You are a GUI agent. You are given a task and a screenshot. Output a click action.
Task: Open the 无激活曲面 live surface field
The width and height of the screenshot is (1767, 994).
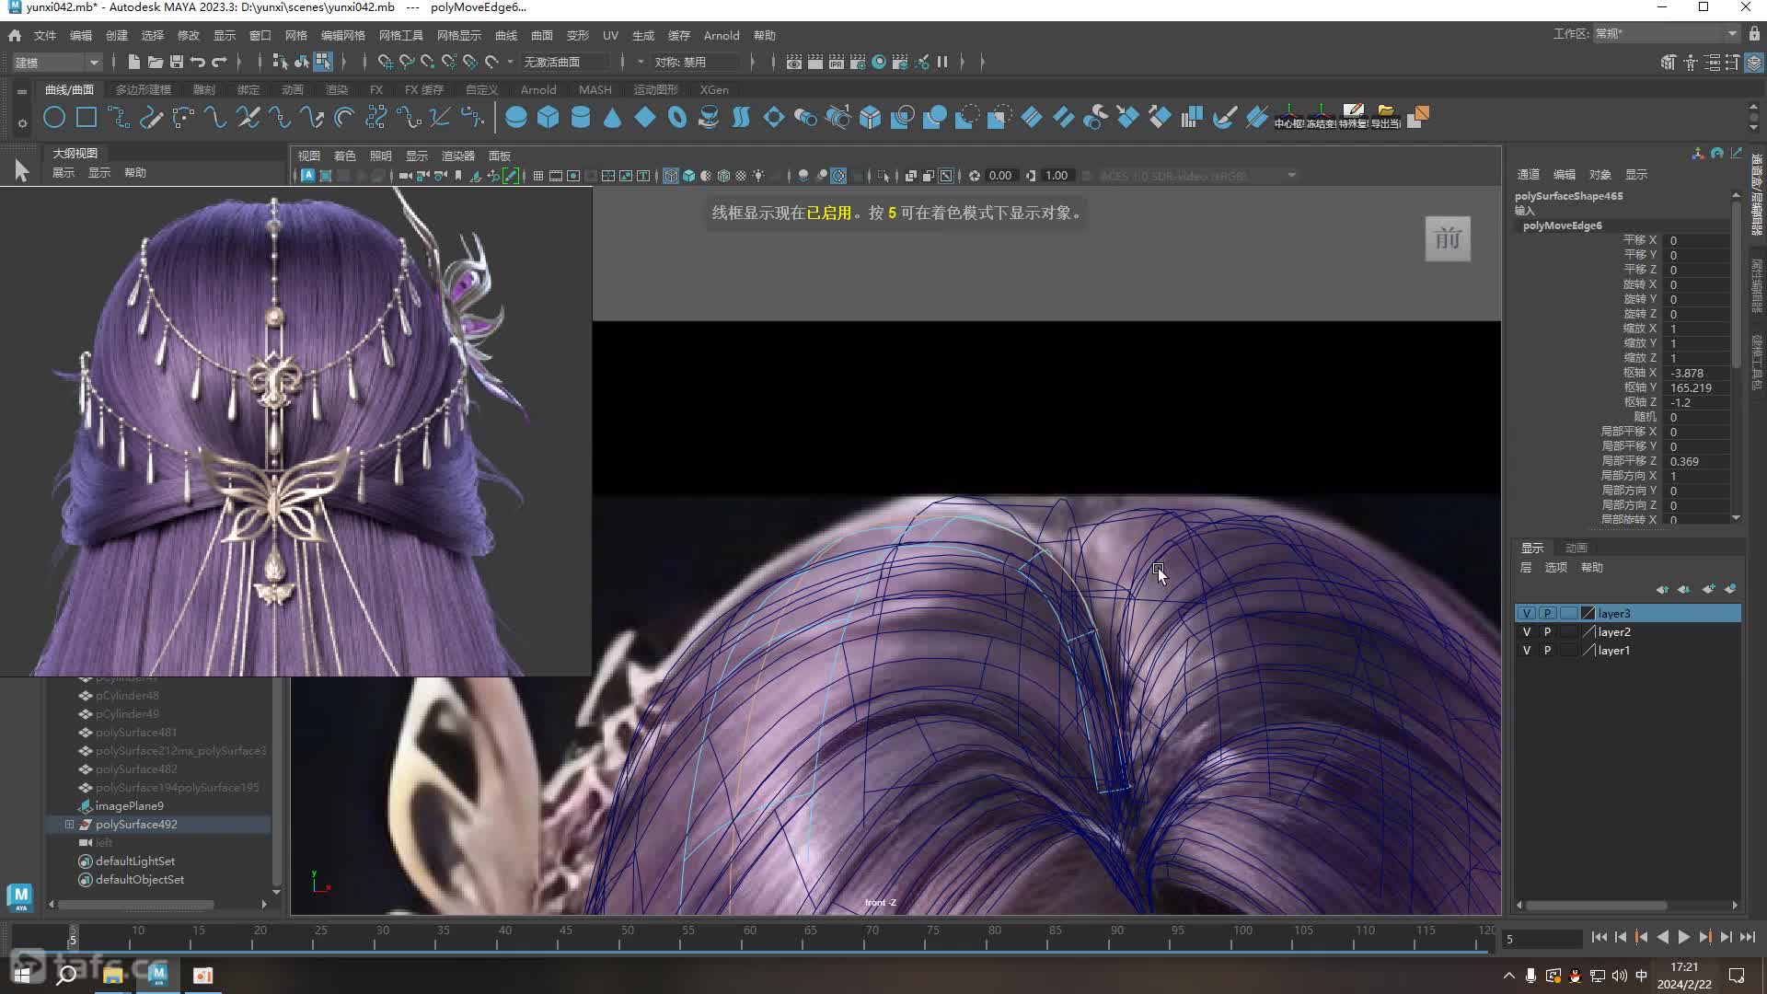coord(564,62)
